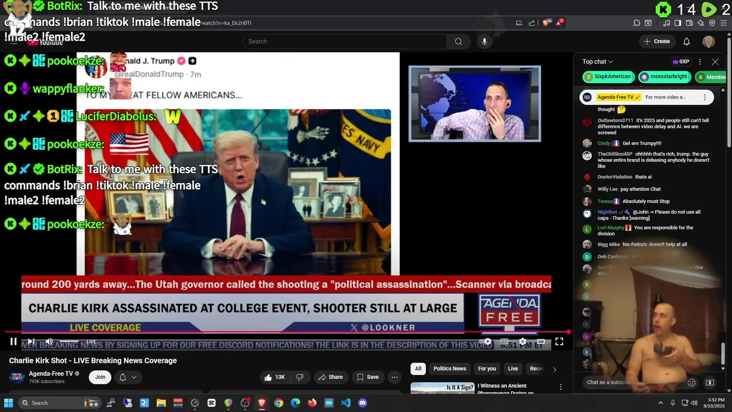
Task: Open chat more options menu
Action: (x=700, y=62)
